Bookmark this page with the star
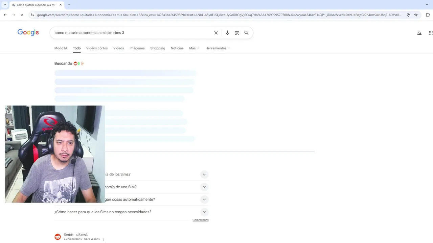Image resolution: width=433 pixels, height=243 pixels. (x=416, y=15)
